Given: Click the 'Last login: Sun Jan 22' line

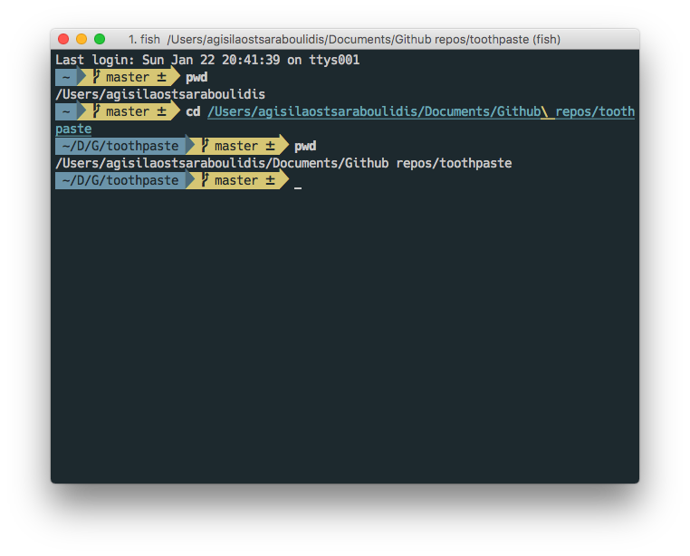Looking at the screenshot, I should click(x=207, y=60).
